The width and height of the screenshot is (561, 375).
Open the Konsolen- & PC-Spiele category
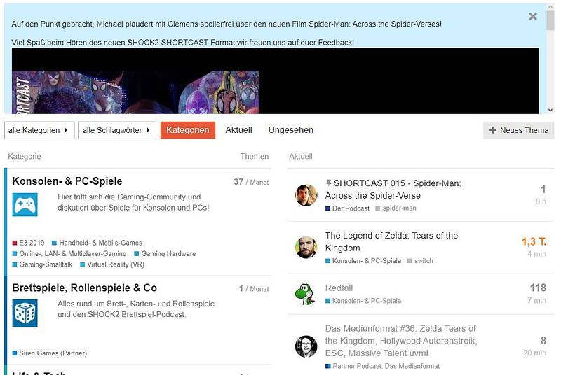pos(67,181)
